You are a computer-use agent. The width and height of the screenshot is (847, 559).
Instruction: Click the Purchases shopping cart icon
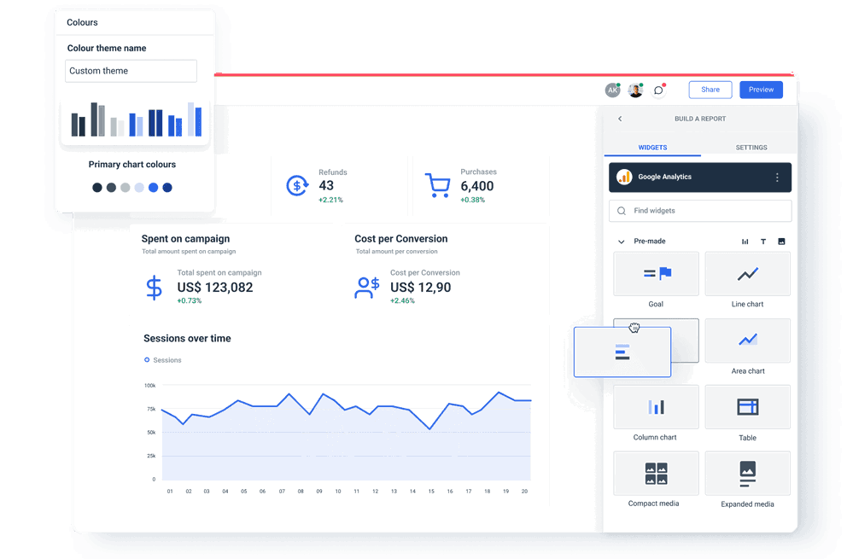tap(437, 185)
